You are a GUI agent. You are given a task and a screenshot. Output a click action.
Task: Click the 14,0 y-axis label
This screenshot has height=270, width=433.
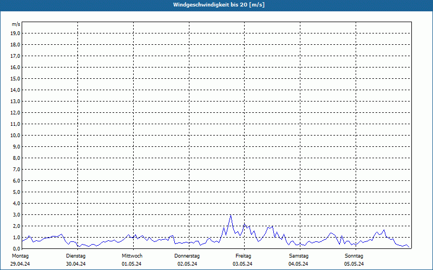16,90
